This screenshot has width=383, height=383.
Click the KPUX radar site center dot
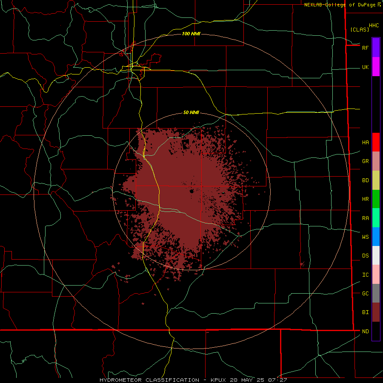192,191
